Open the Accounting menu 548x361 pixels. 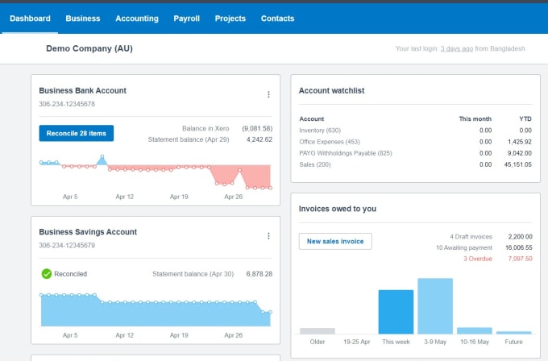[137, 19]
